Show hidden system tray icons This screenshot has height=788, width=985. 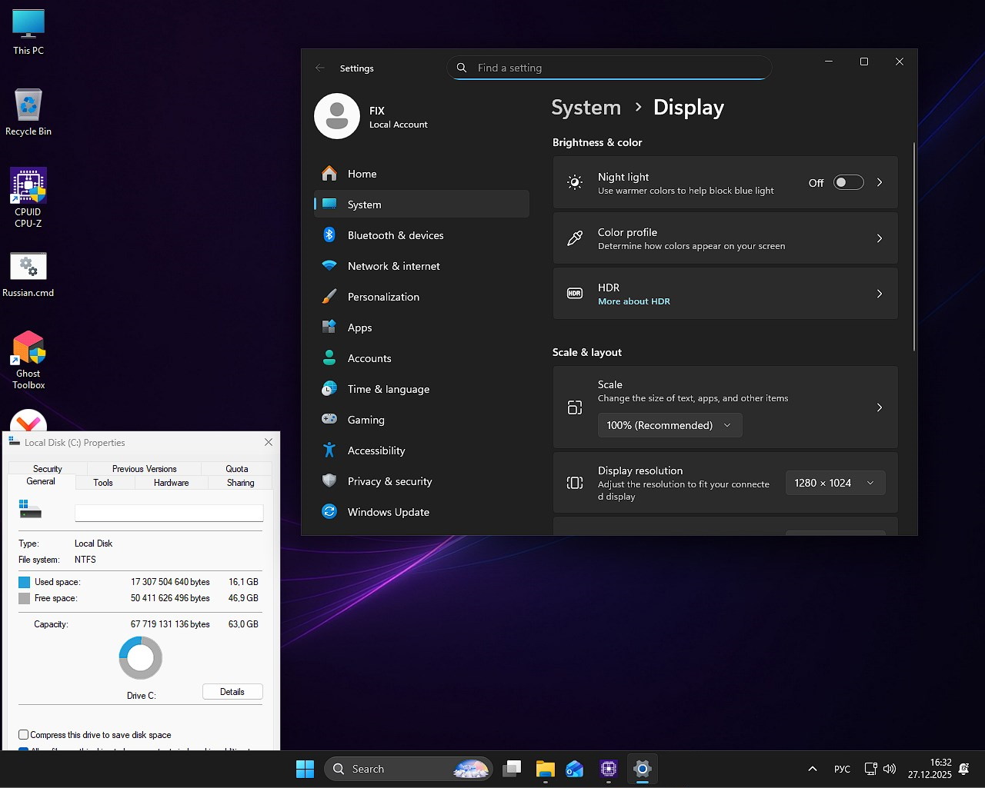(x=812, y=769)
